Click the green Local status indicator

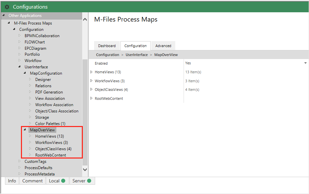pos(63,181)
